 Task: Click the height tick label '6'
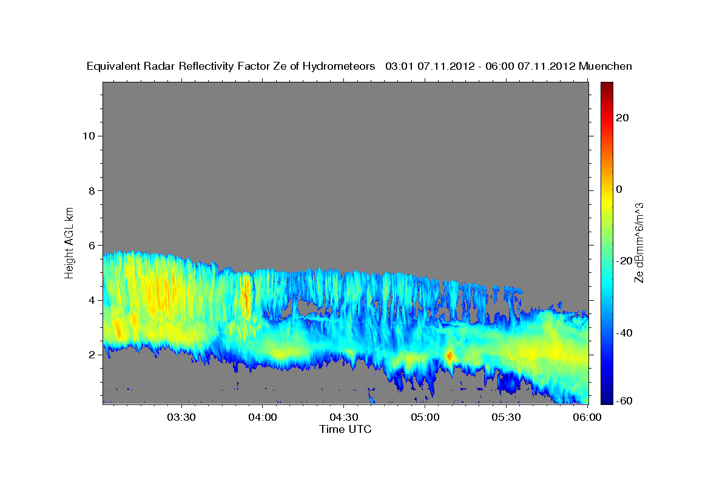(91, 246)
